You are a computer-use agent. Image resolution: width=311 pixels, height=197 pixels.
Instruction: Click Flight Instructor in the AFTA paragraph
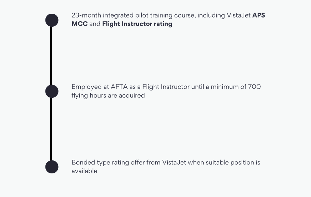(x=166, y=87)
